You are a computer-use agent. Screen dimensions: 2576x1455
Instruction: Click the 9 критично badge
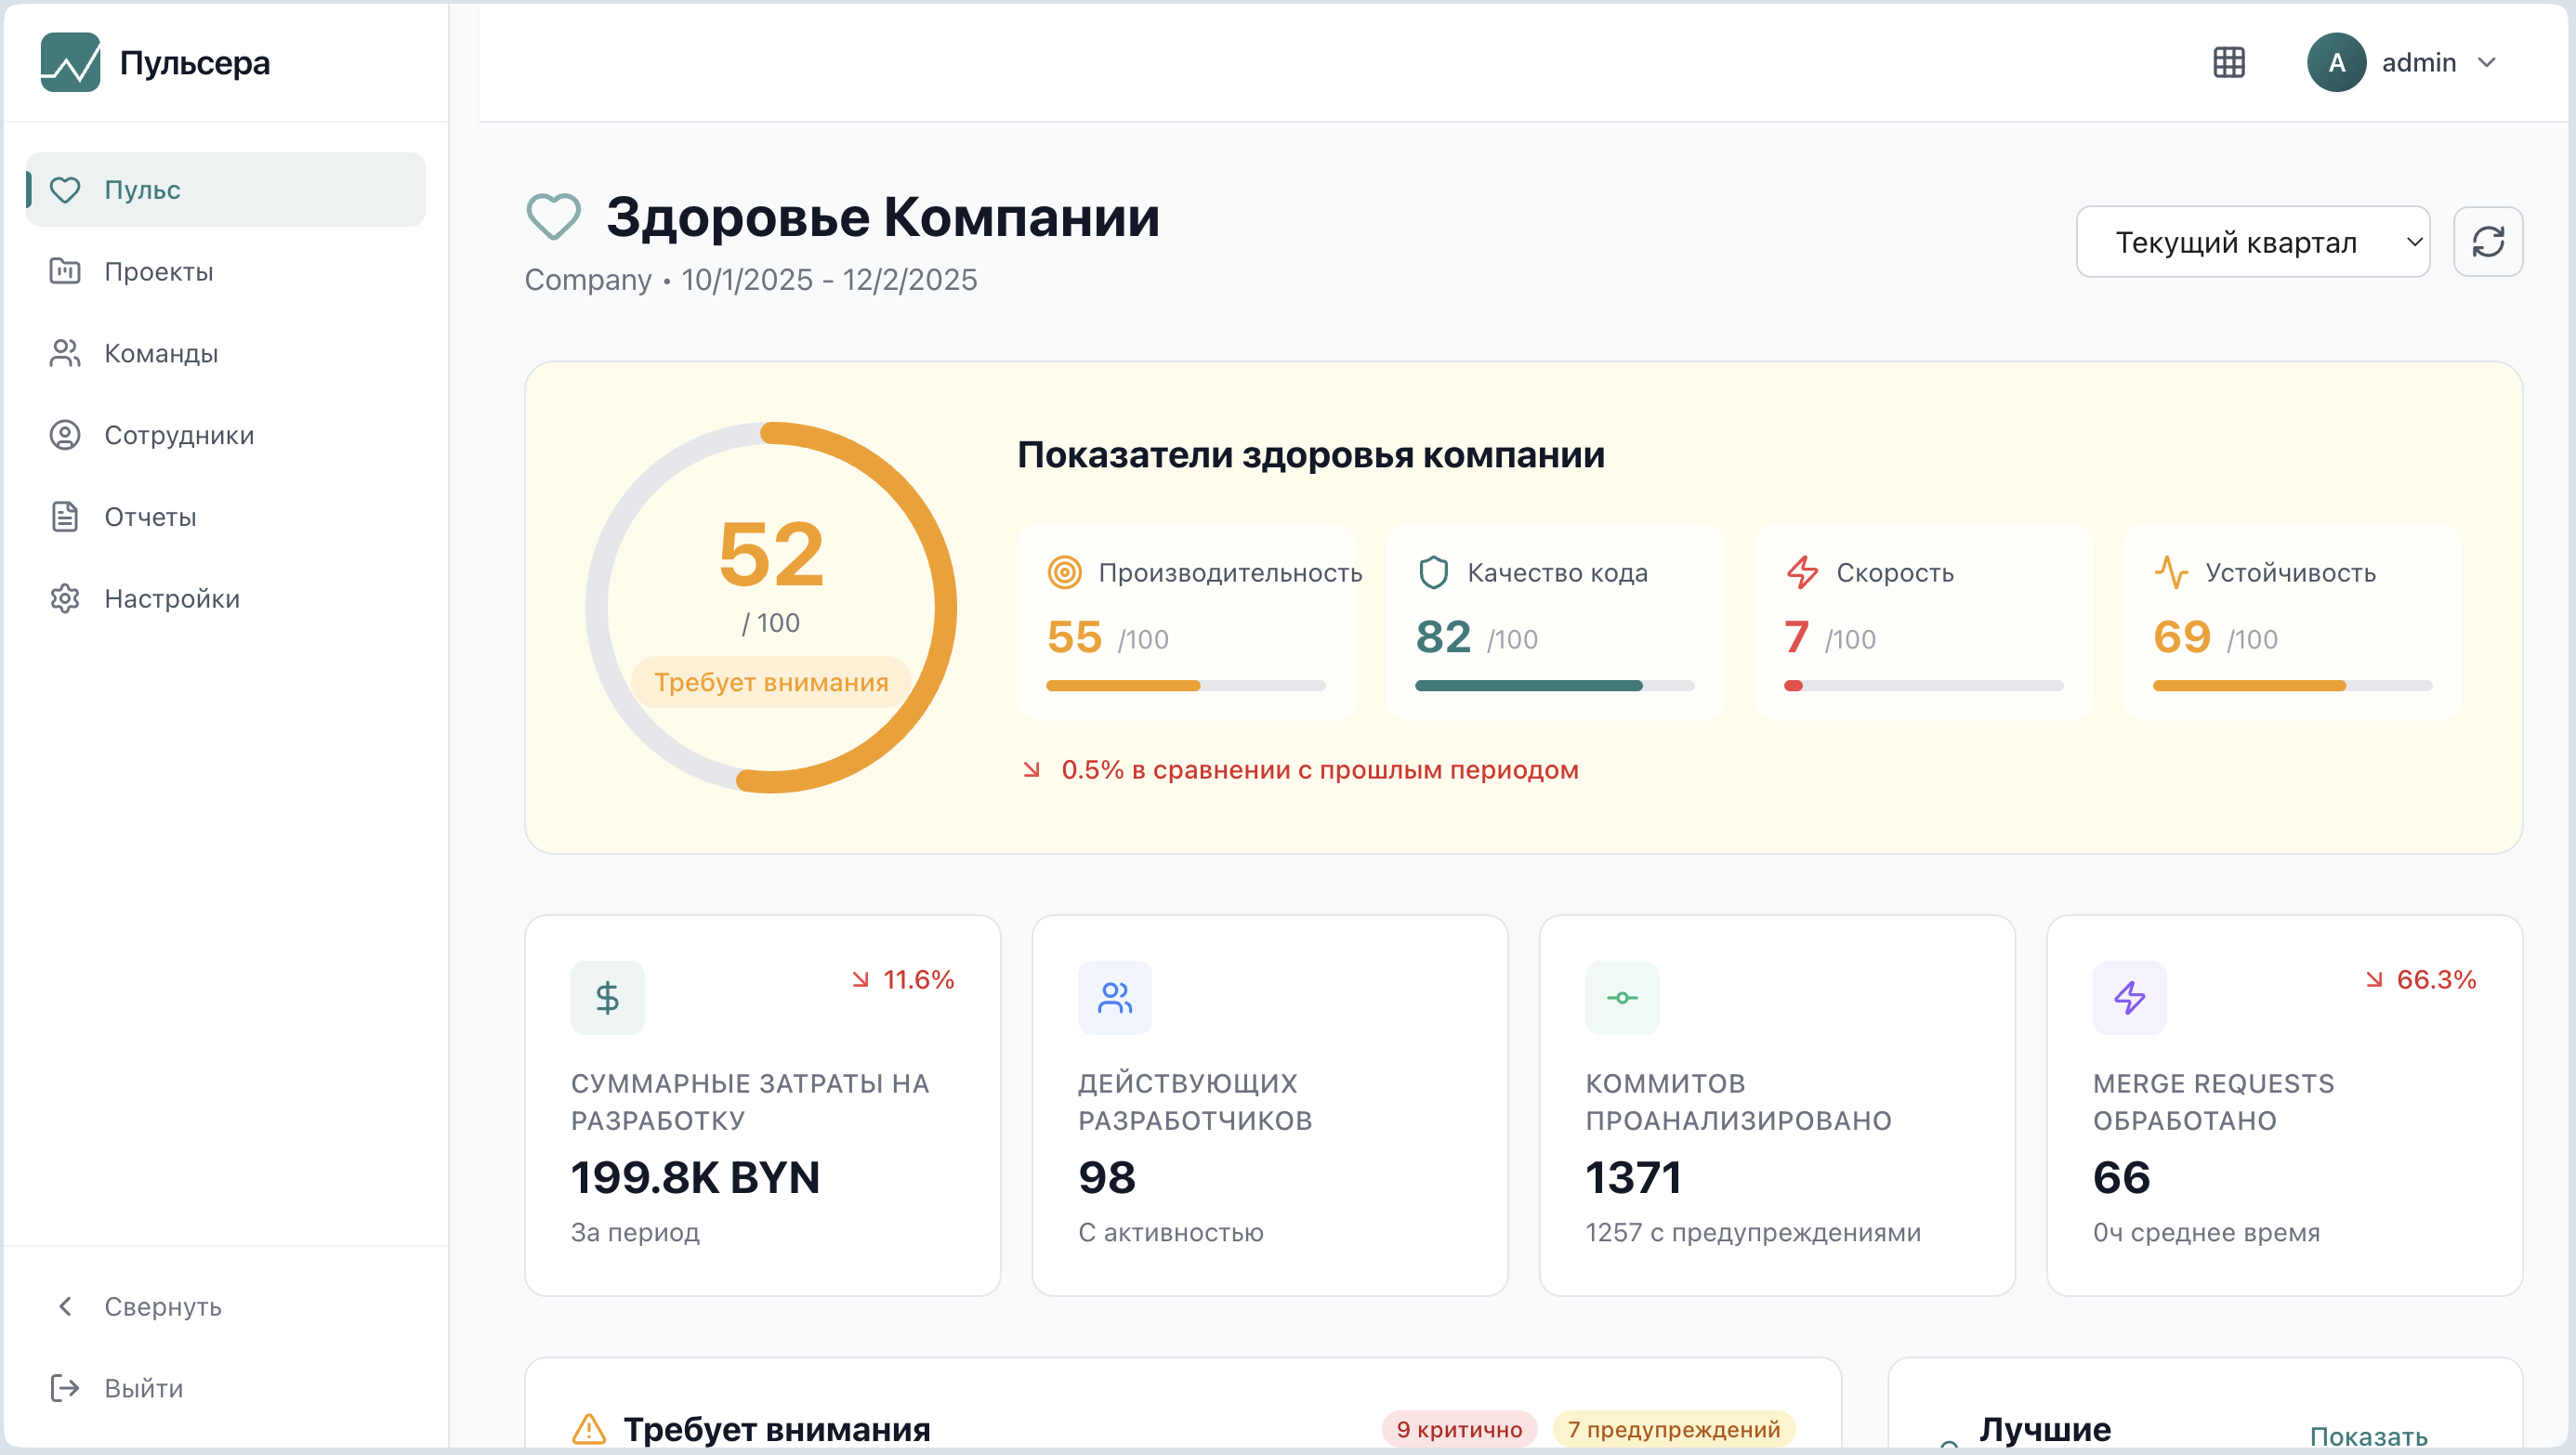1458,1429
